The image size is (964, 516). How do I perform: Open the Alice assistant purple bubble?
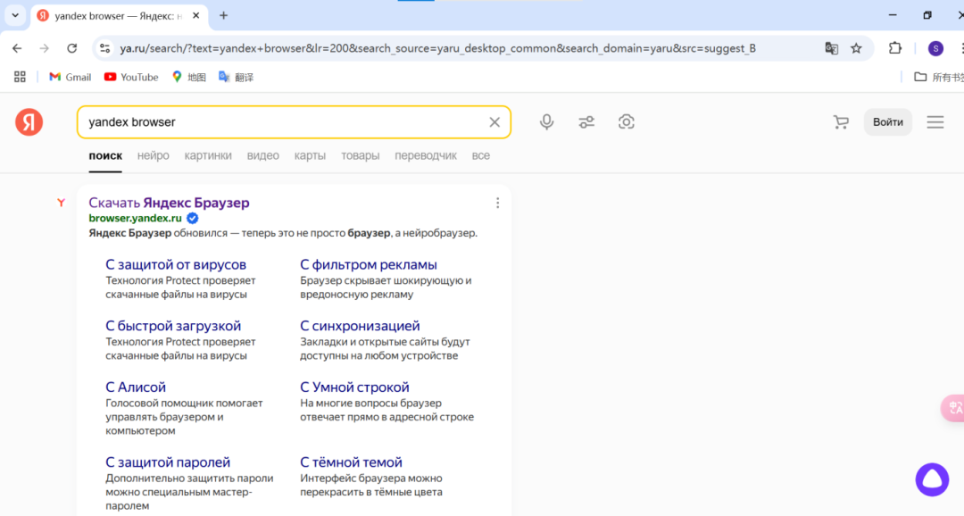click(932, 479)
